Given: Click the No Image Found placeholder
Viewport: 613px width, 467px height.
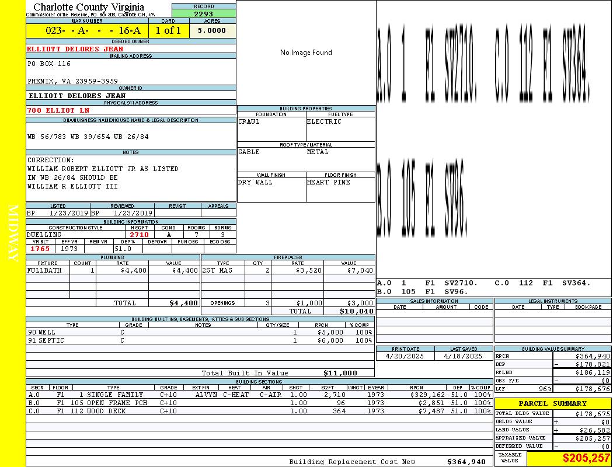Looking at the screenshot, I should [x=306, y=53].
